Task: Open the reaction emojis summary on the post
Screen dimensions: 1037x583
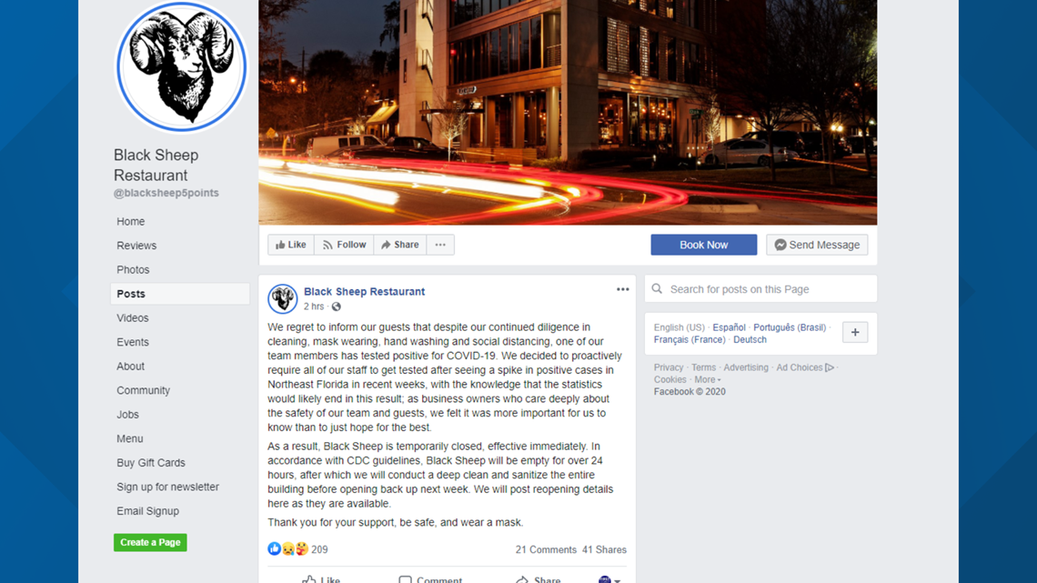Action: (x=287, y=548)
